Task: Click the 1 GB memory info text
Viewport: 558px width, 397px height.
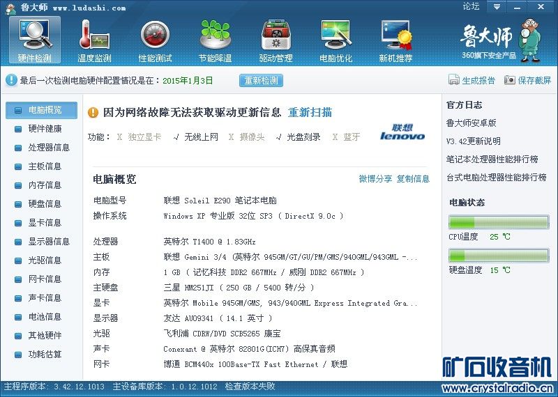Action: tap(264, 272)
